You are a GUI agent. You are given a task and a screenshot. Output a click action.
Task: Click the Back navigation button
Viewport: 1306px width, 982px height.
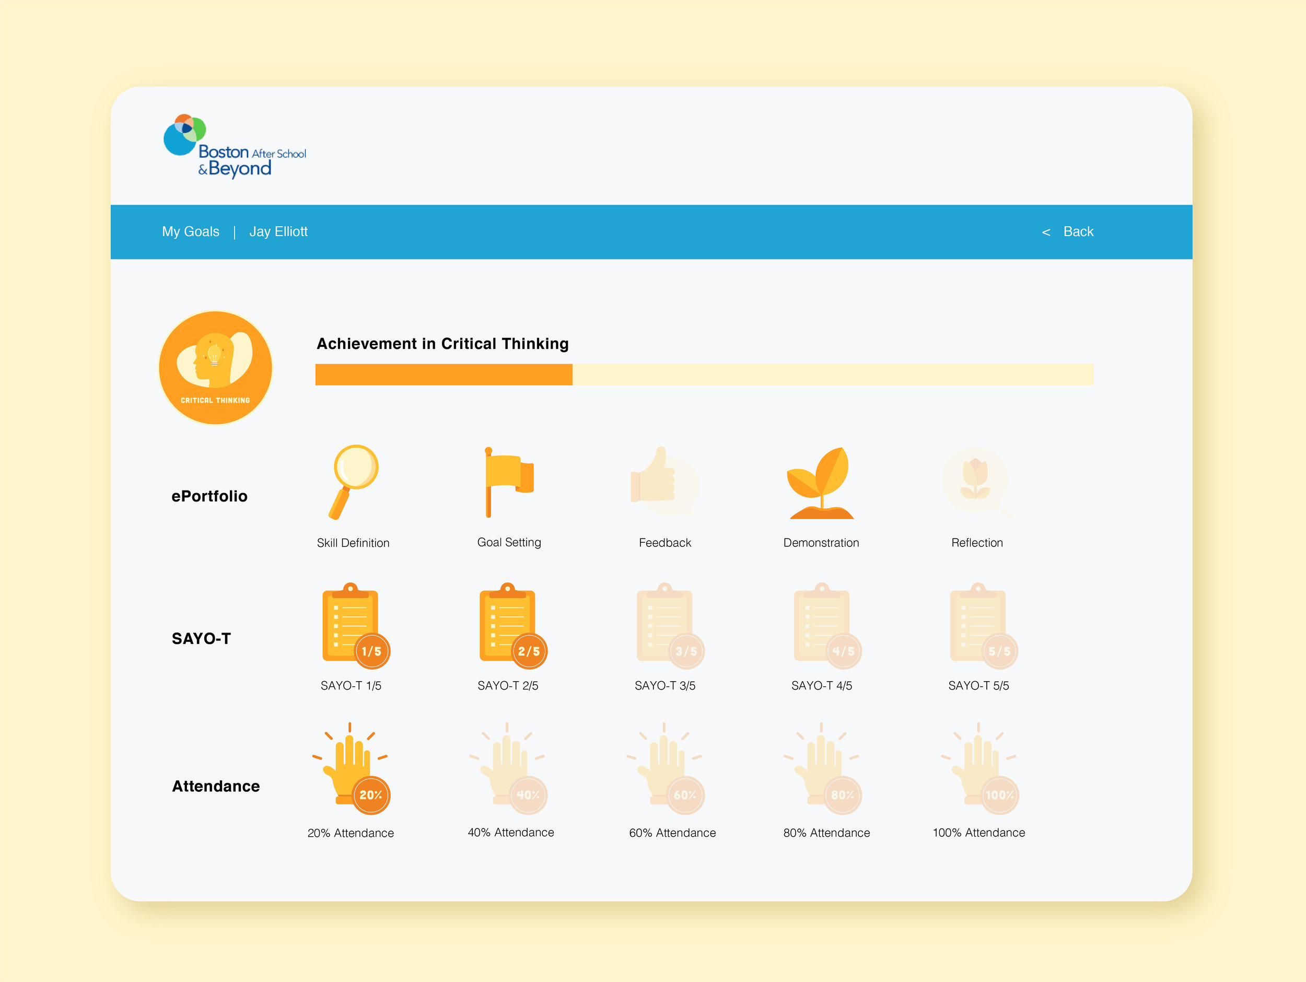click(1067, 230)
